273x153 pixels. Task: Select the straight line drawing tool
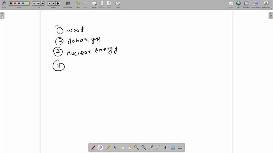pos(158,147)
